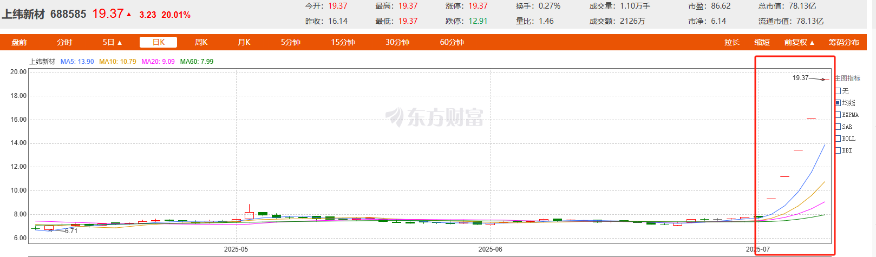Click the 19.37 high price marker on chart
Image resolution: width=876 pixels, height=257 pixels.
point(800,78)
